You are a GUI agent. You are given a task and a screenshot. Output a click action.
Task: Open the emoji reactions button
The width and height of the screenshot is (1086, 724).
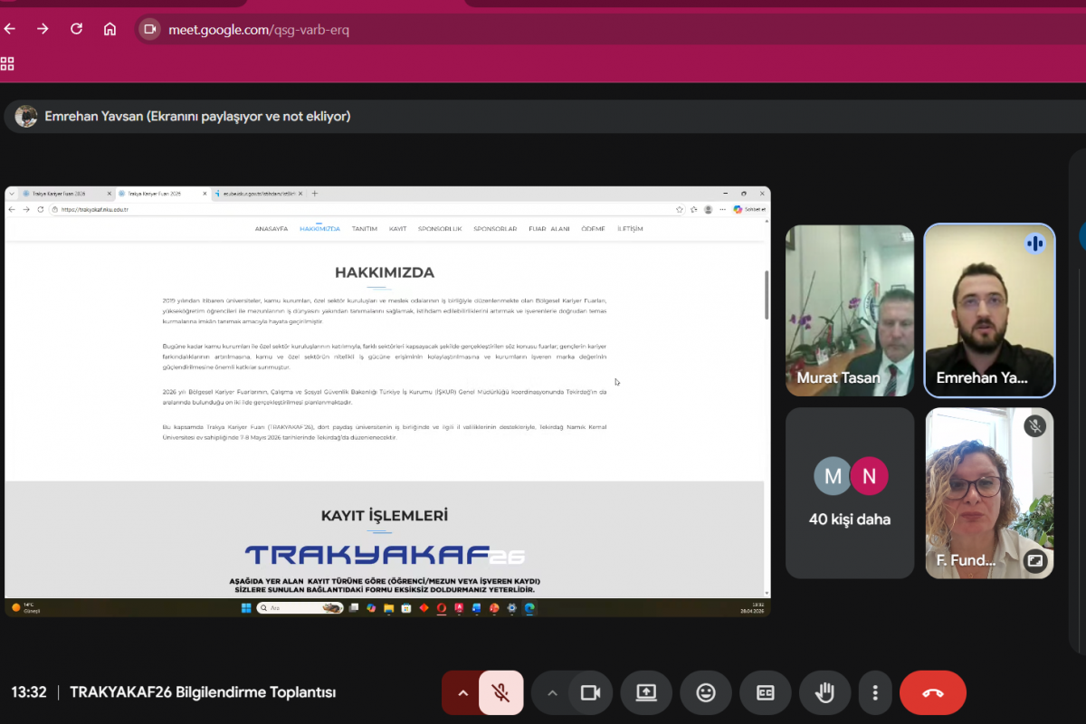click(x=706, y=693)
